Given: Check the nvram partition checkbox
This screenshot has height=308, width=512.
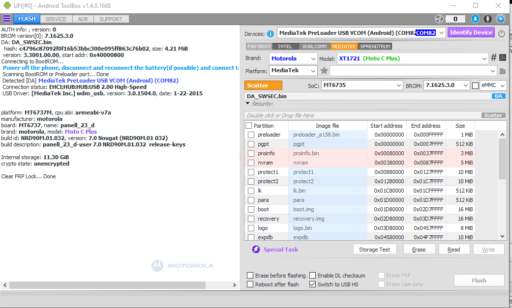Looking at the screenshot, I should pos(251,163).
